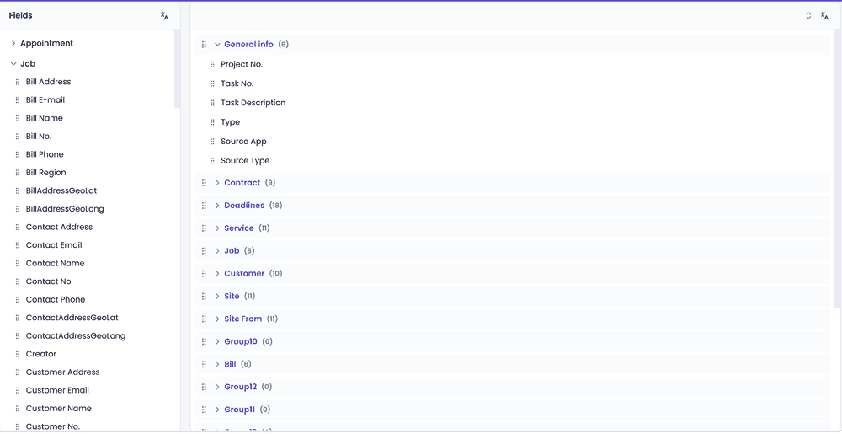Screen dimensions: 842x434
Task: Click translate icon in Fields panel header
Action: pyautogui.click(x=164, y=15)
